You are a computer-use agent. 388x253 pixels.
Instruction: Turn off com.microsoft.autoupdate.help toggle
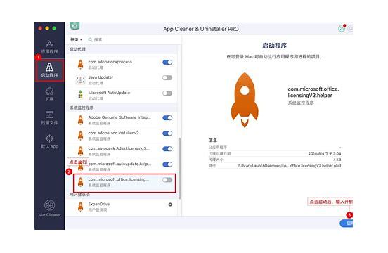[x=167, y=164]
